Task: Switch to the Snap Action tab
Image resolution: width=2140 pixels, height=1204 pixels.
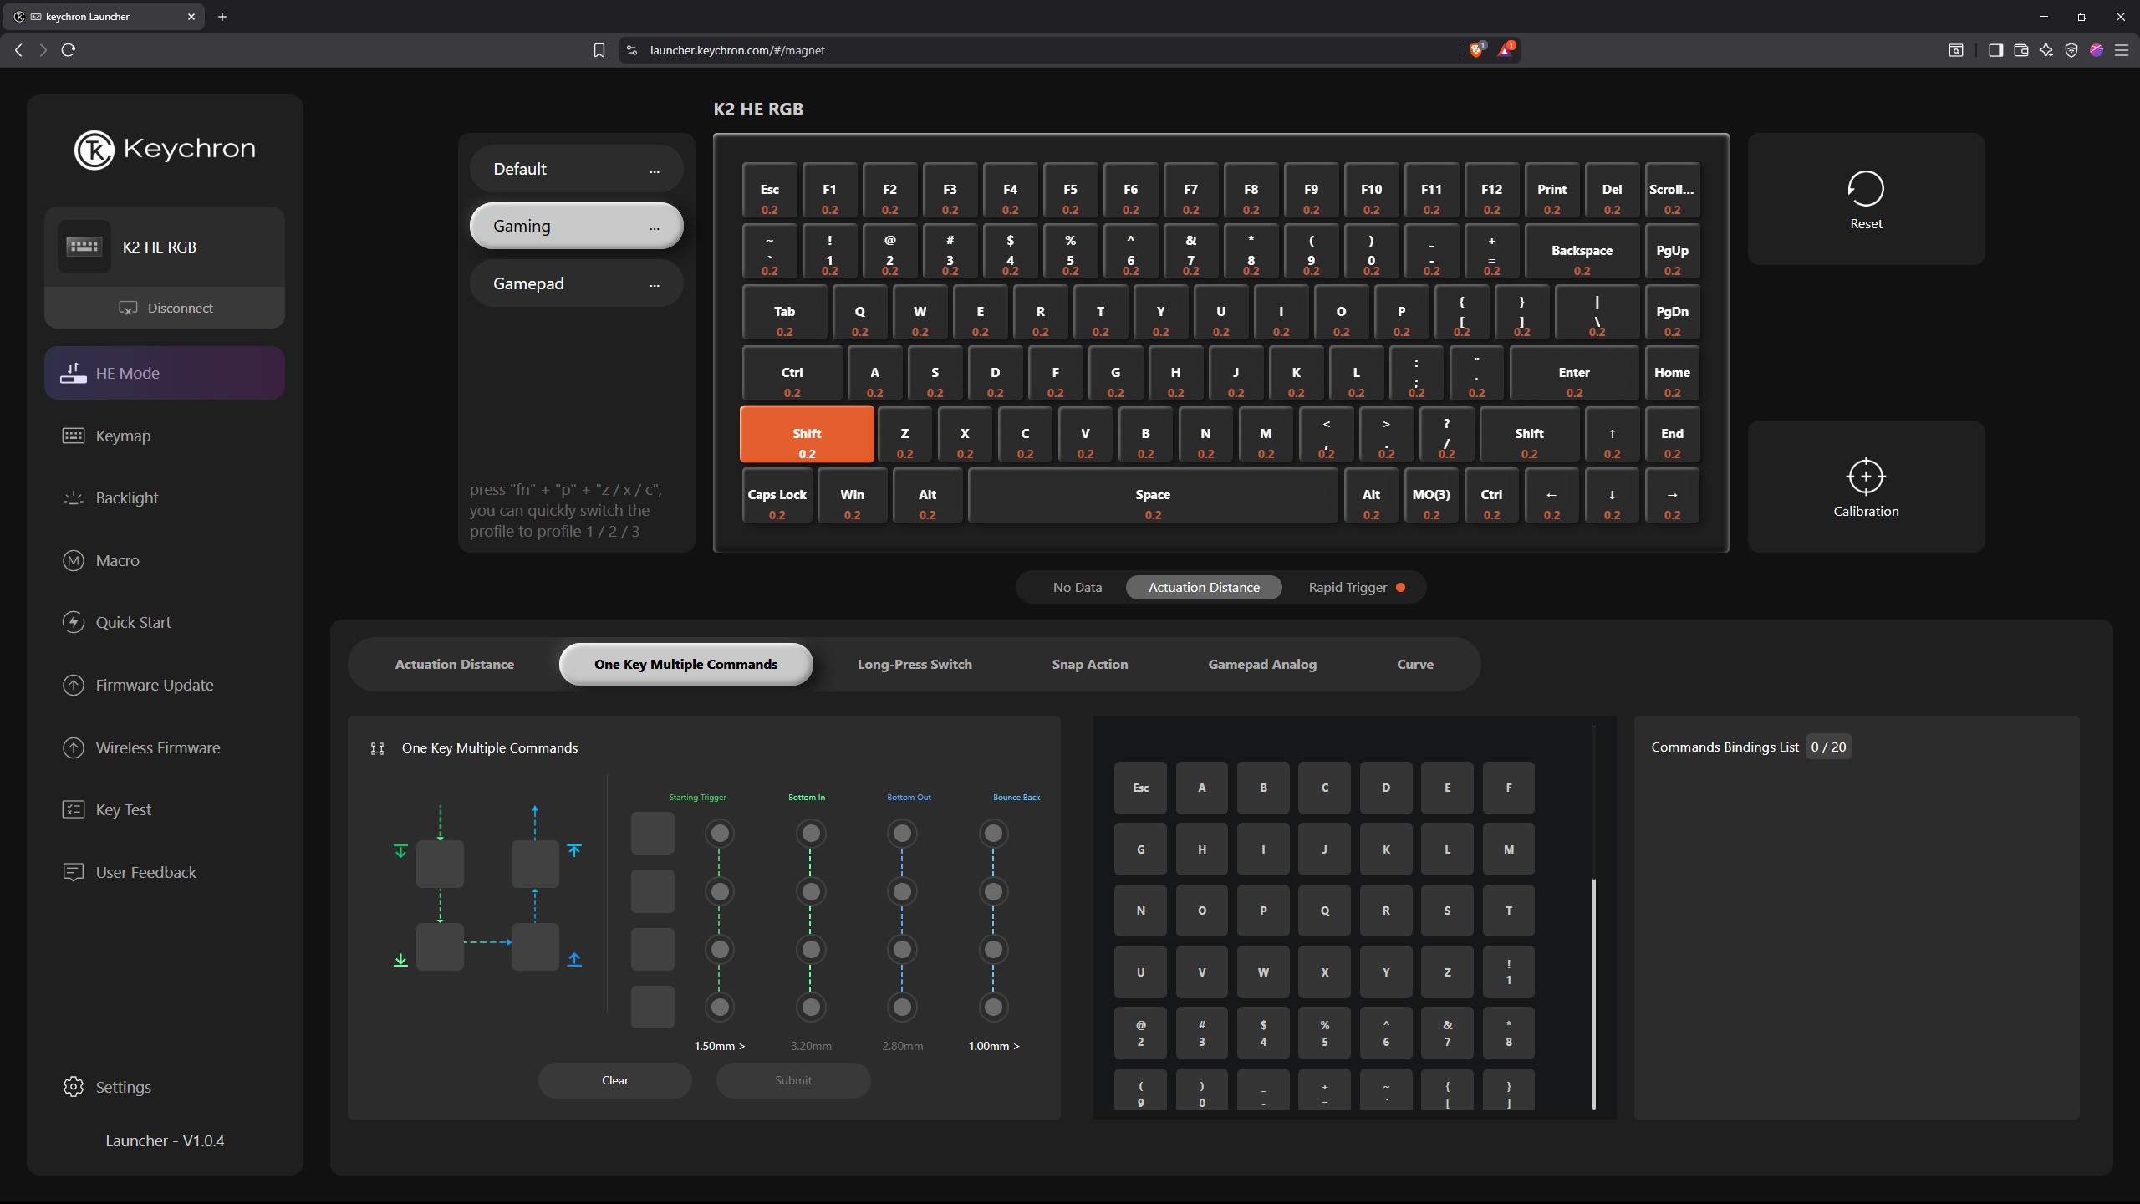Action: tap(1089, 664)
